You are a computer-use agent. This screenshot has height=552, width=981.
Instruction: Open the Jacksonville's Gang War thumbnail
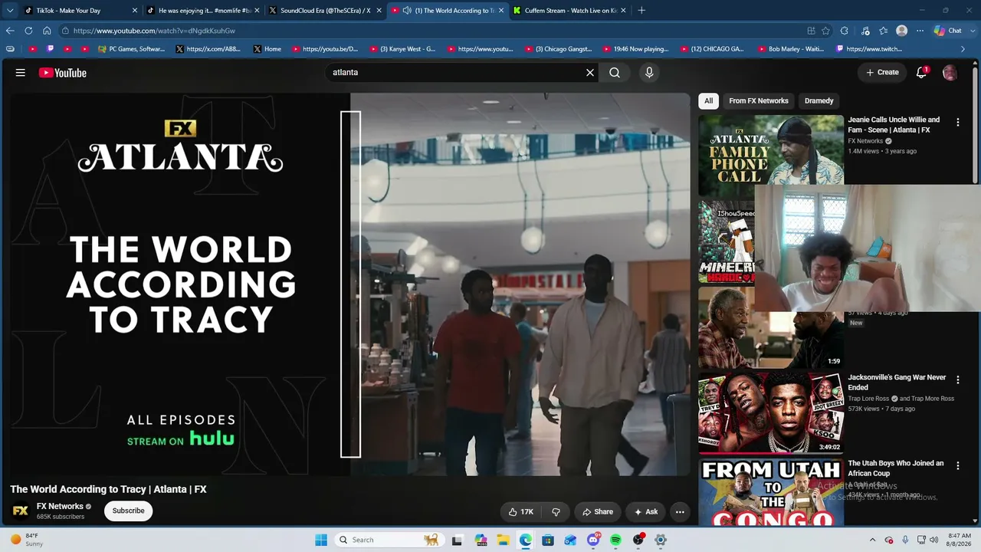click(x=771, y=413)
